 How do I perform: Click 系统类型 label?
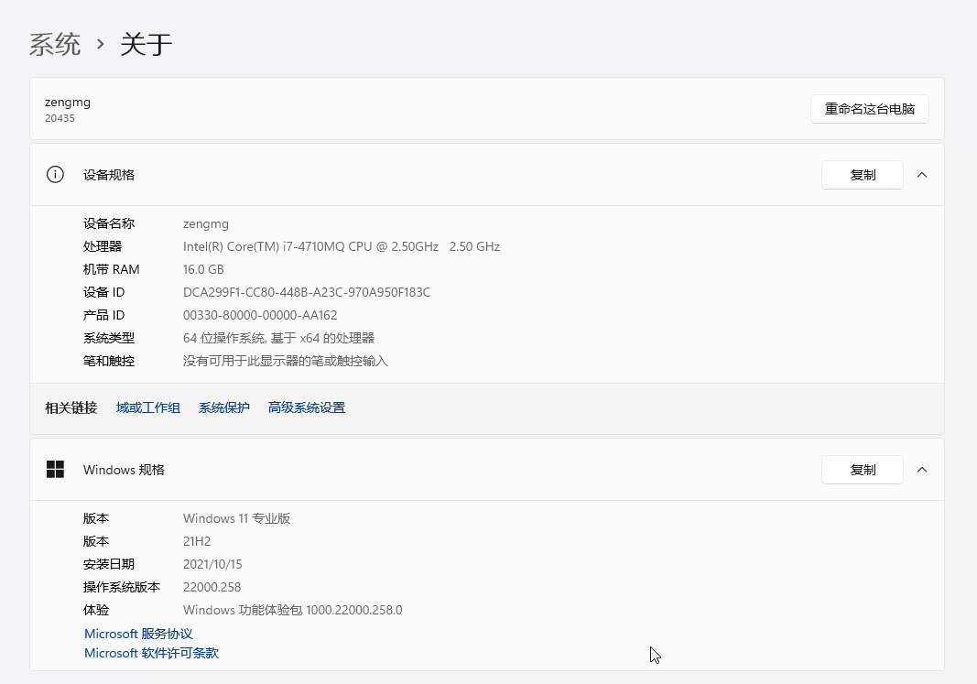pos(109,338)
